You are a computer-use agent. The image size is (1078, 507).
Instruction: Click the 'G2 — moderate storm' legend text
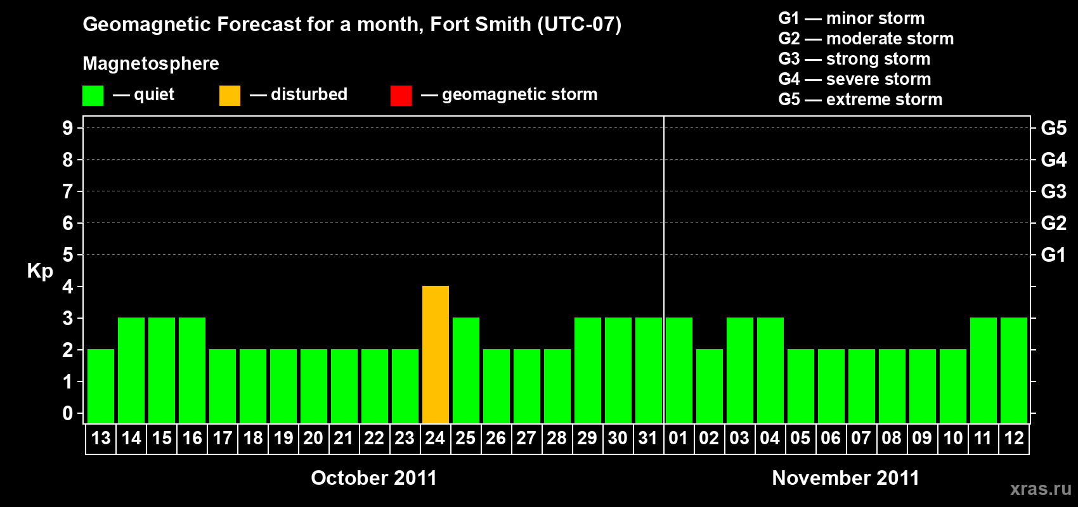pyautogui.click(x=866, y=39)
